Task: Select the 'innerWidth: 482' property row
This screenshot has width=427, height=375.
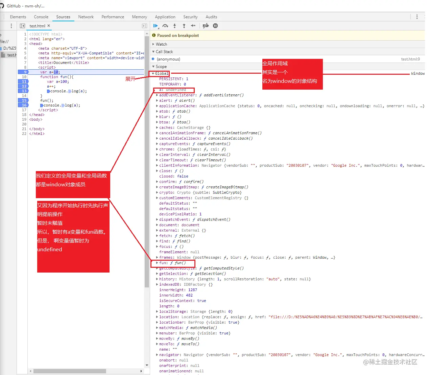Action: point(176,295)
